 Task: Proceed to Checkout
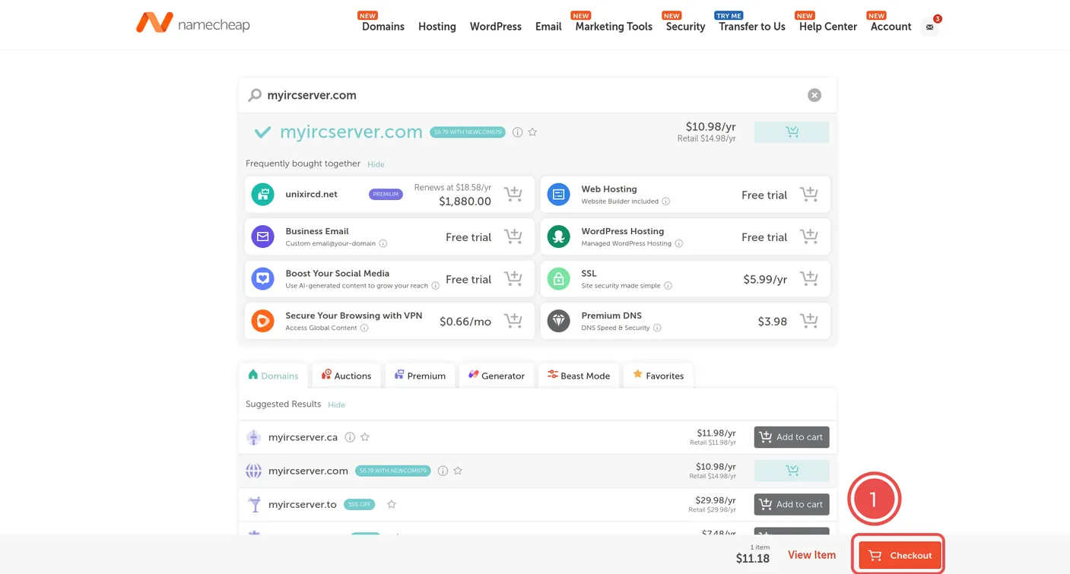[x=900, y=555]
